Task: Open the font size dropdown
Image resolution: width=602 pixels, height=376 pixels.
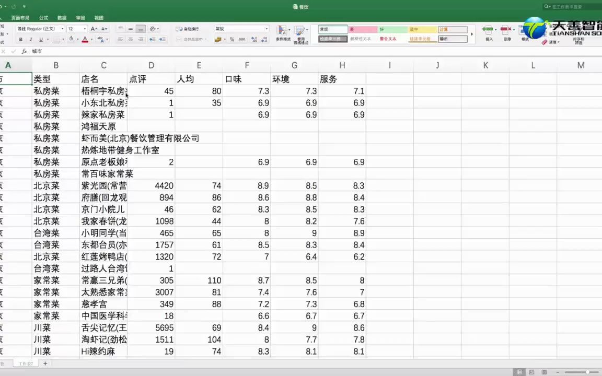Action: tap(84, 29)
